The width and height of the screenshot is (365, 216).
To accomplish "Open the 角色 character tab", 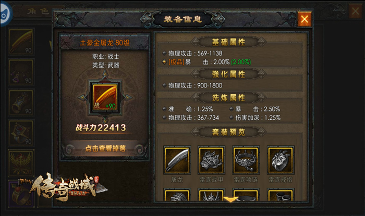I will click(x=38, y=11).
